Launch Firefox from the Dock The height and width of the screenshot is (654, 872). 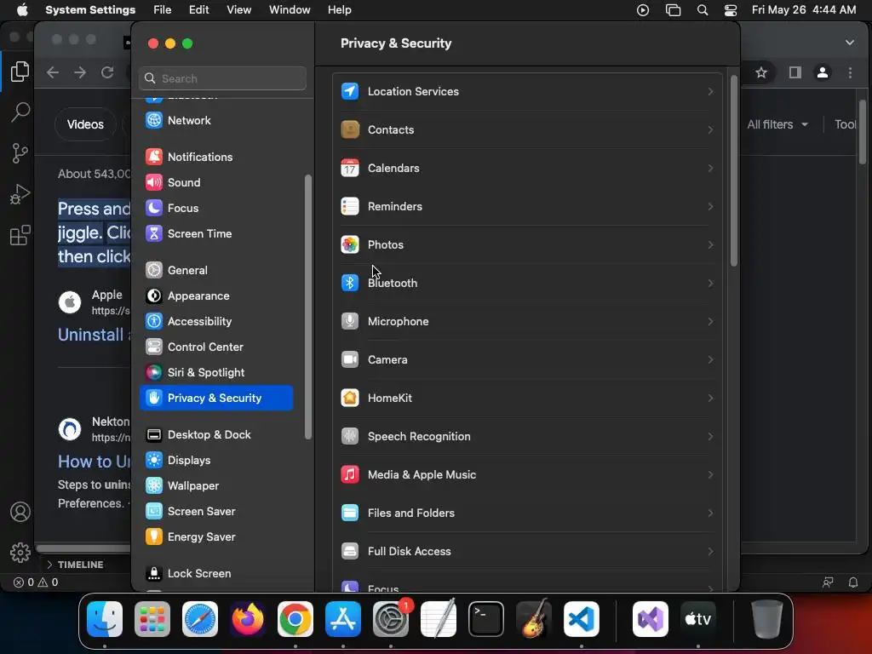(x=248, y=618)
